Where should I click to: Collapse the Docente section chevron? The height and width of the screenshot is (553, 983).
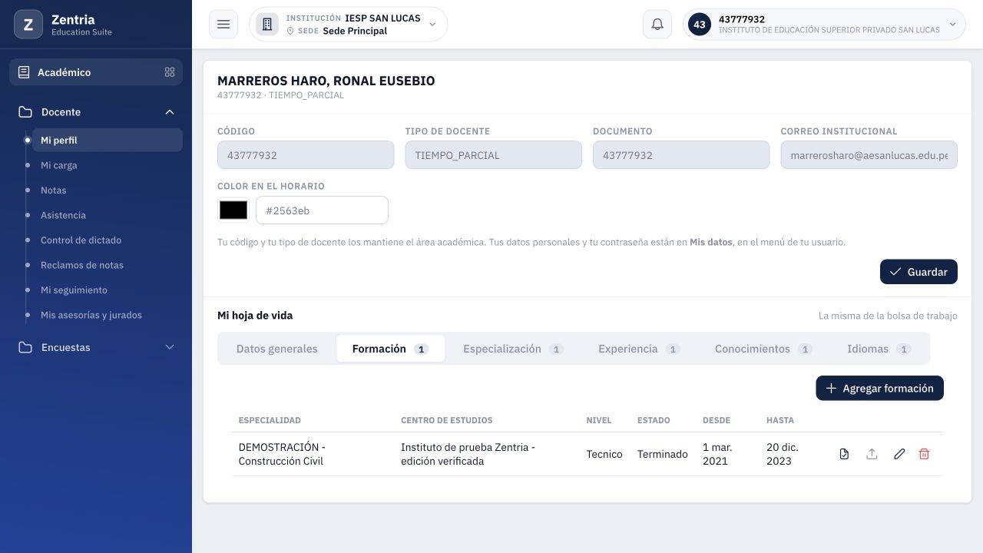click(x=170, y=112)
